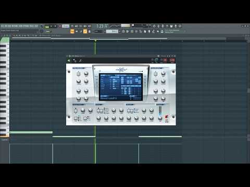
Task: Toggle the green pattern/song mode button
Action: coord(47,27)
